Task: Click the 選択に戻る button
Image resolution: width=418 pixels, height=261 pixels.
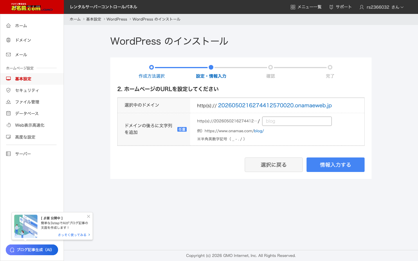Action: coord(274,165)
